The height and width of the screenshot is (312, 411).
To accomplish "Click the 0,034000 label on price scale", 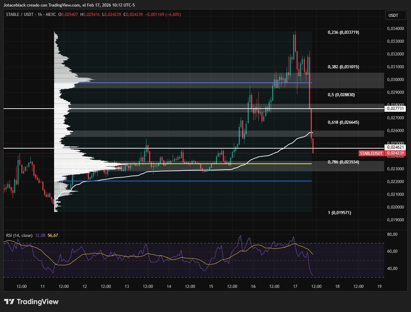I will [x=395, y=29].
